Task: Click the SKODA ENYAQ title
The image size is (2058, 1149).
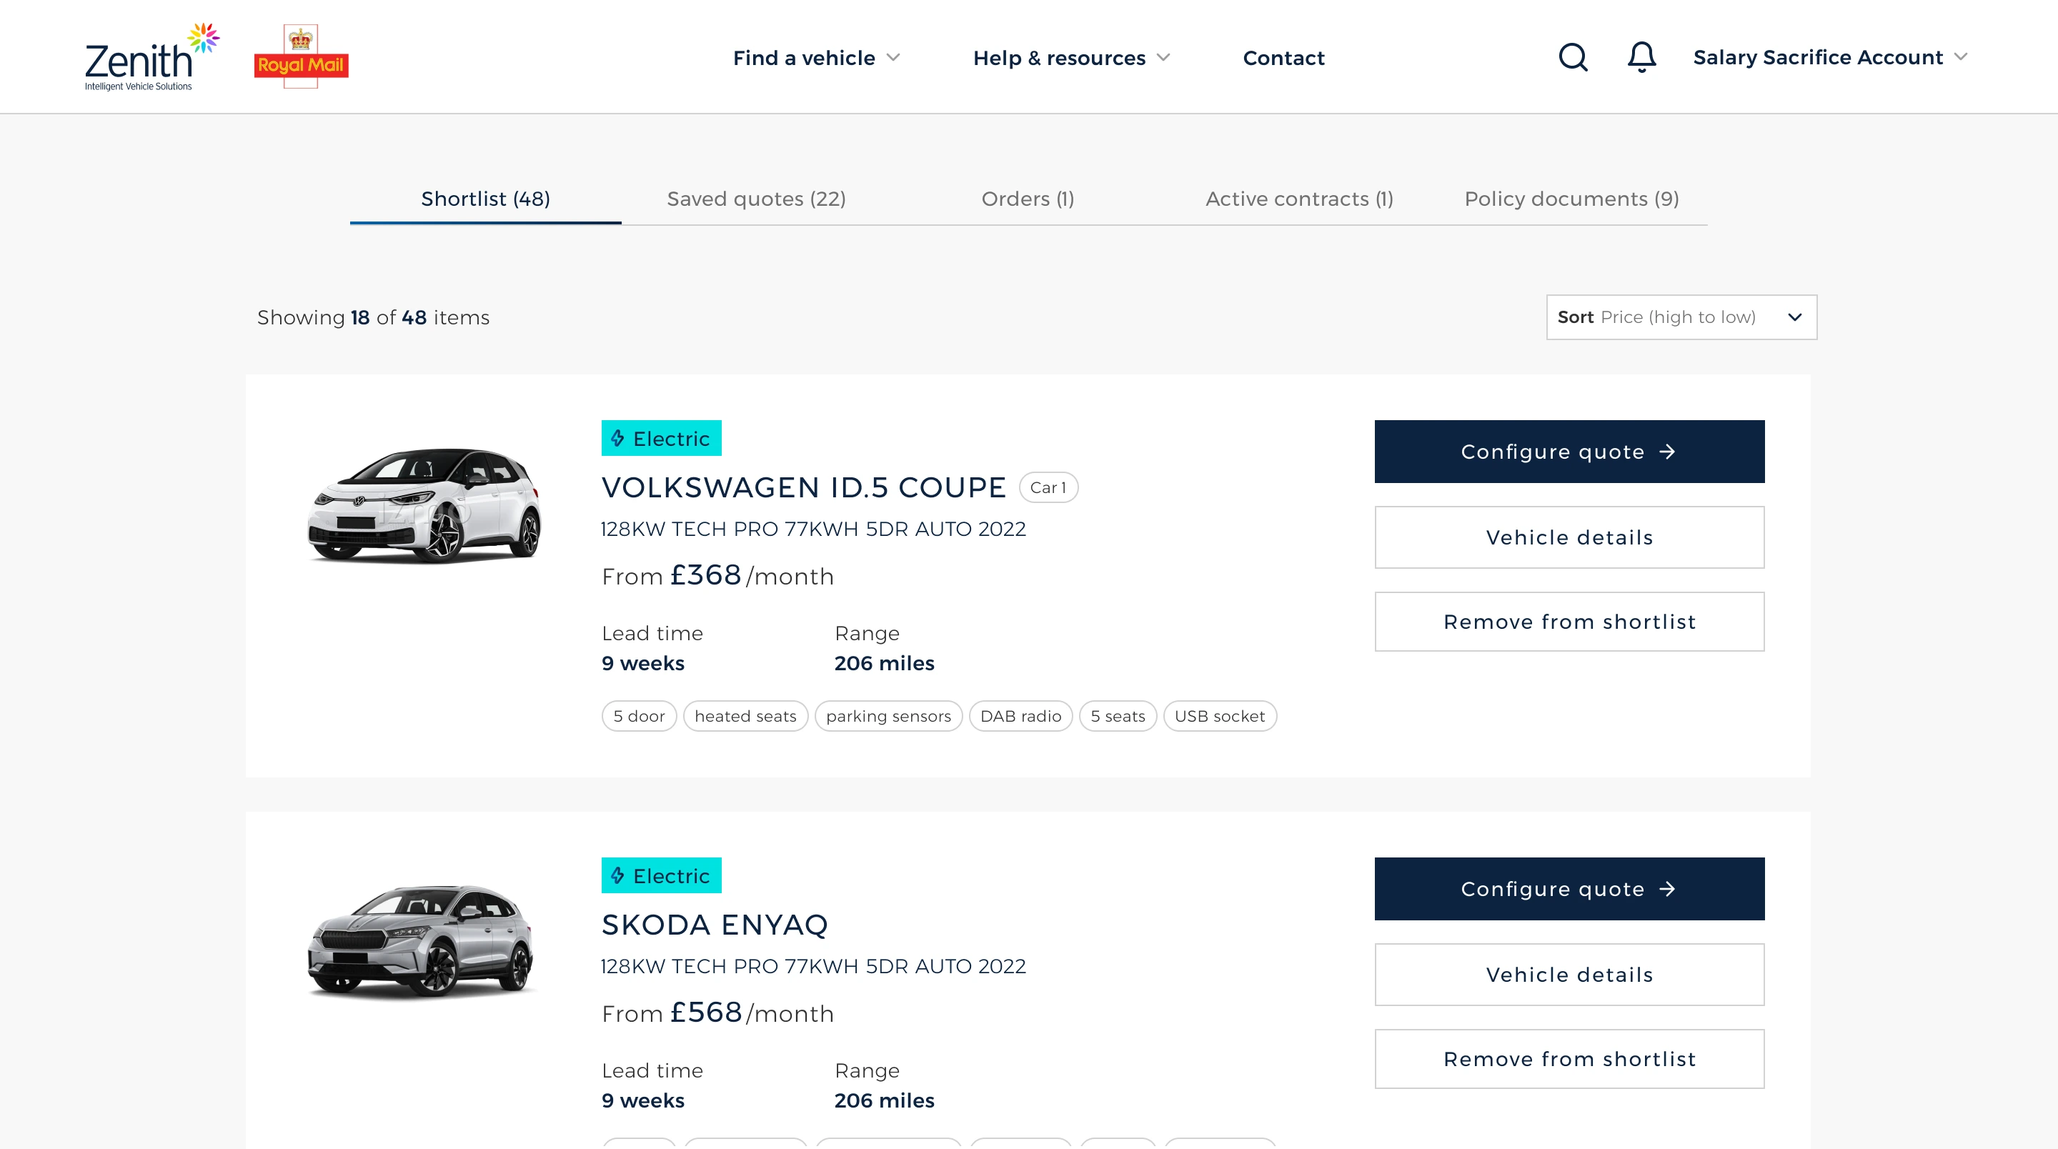Action: pyautogui.click(x=715, y=925)
